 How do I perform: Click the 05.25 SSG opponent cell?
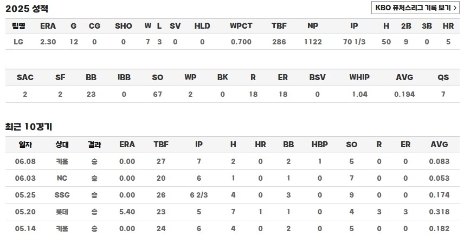[62, 195]
